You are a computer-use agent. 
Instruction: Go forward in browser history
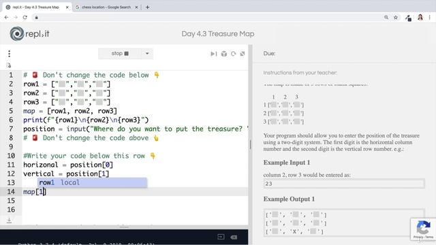click(16, 18)
